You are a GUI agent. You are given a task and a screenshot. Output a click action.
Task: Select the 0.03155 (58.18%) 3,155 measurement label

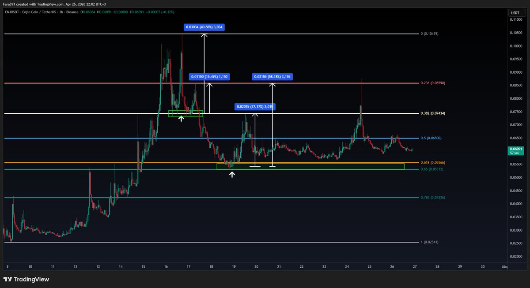273,77
